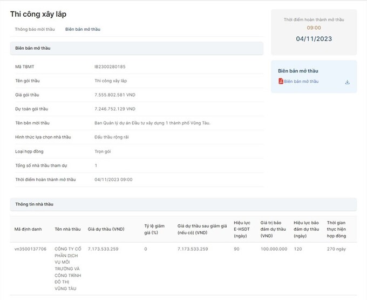Viewport: 367px width, 300px height.
Task: Select the Ban Quản lý dự án bidder name text
Action: [x=152, y=123]
